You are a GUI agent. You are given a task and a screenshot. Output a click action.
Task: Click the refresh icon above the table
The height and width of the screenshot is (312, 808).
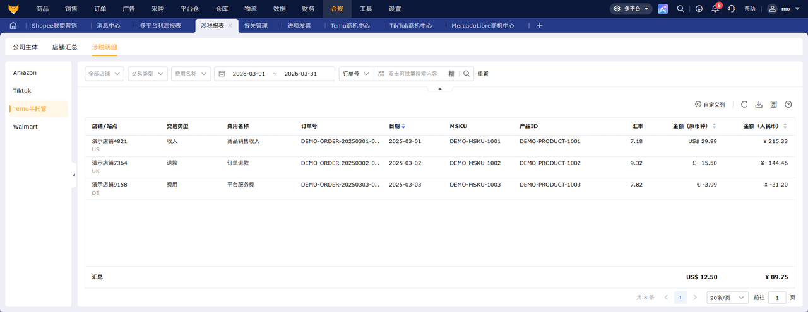pos(744,105)
